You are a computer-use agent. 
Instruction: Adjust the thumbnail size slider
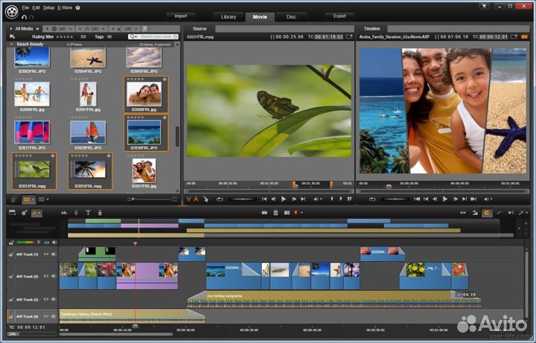pos(152,199)
